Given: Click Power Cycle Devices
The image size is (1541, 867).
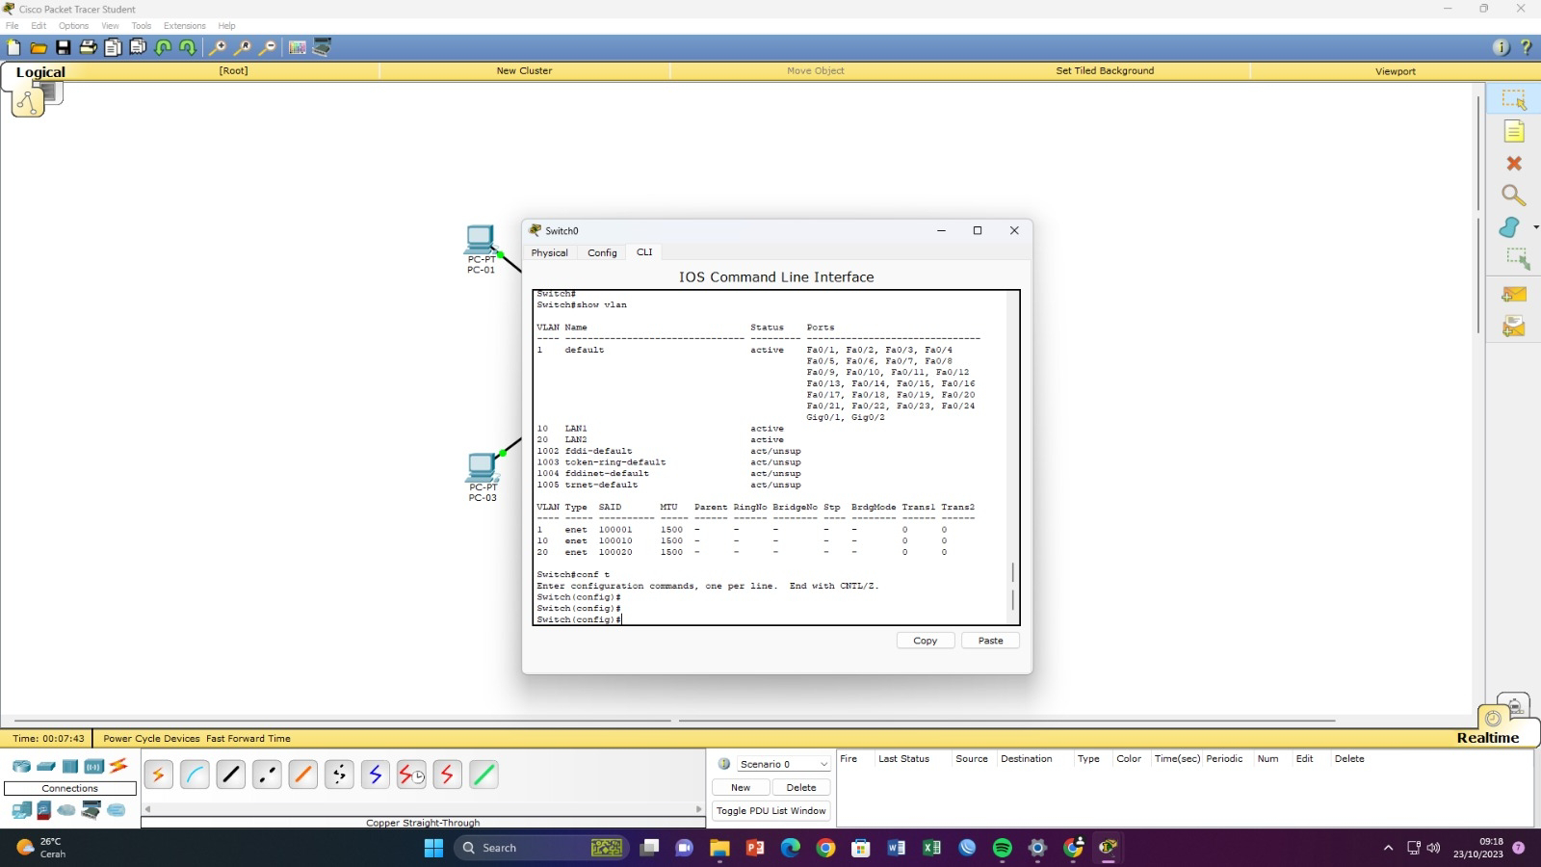Looking at the screenshot, I should tap(151, 739).
